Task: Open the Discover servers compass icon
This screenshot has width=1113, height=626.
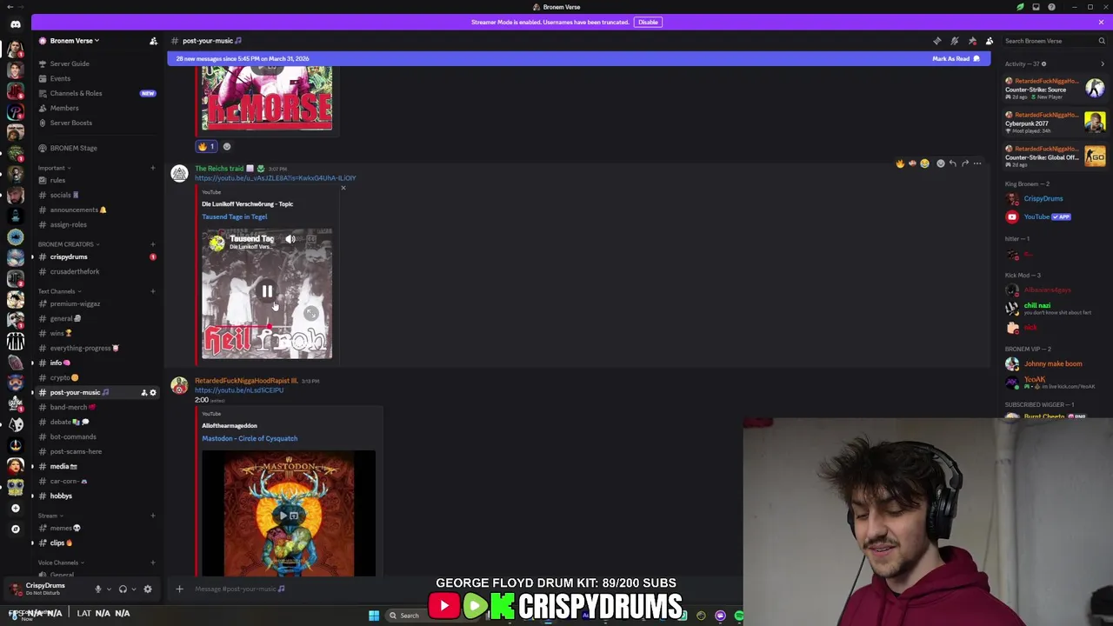Action: point(15,529)
